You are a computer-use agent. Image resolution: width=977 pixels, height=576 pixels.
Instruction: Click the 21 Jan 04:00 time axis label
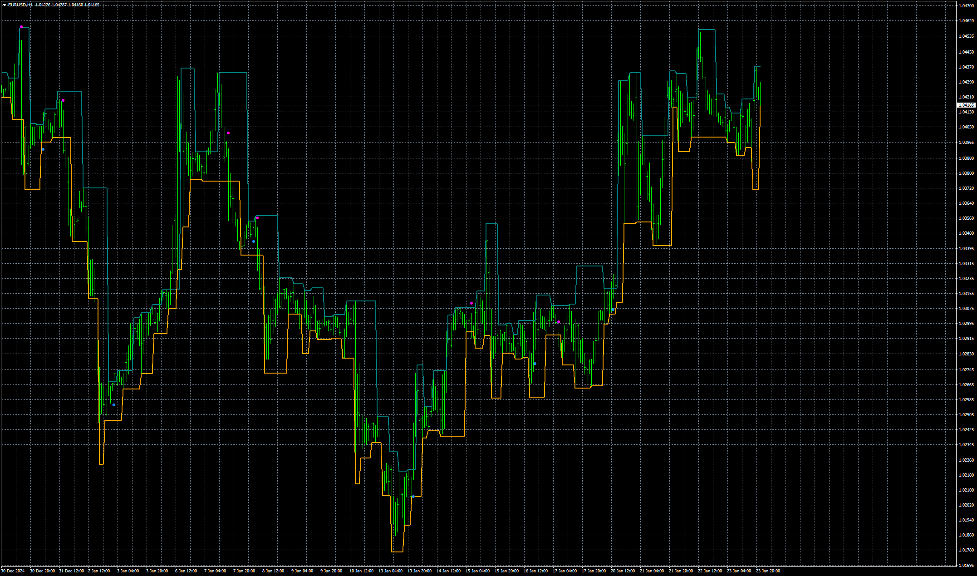[x=652, y=571]
